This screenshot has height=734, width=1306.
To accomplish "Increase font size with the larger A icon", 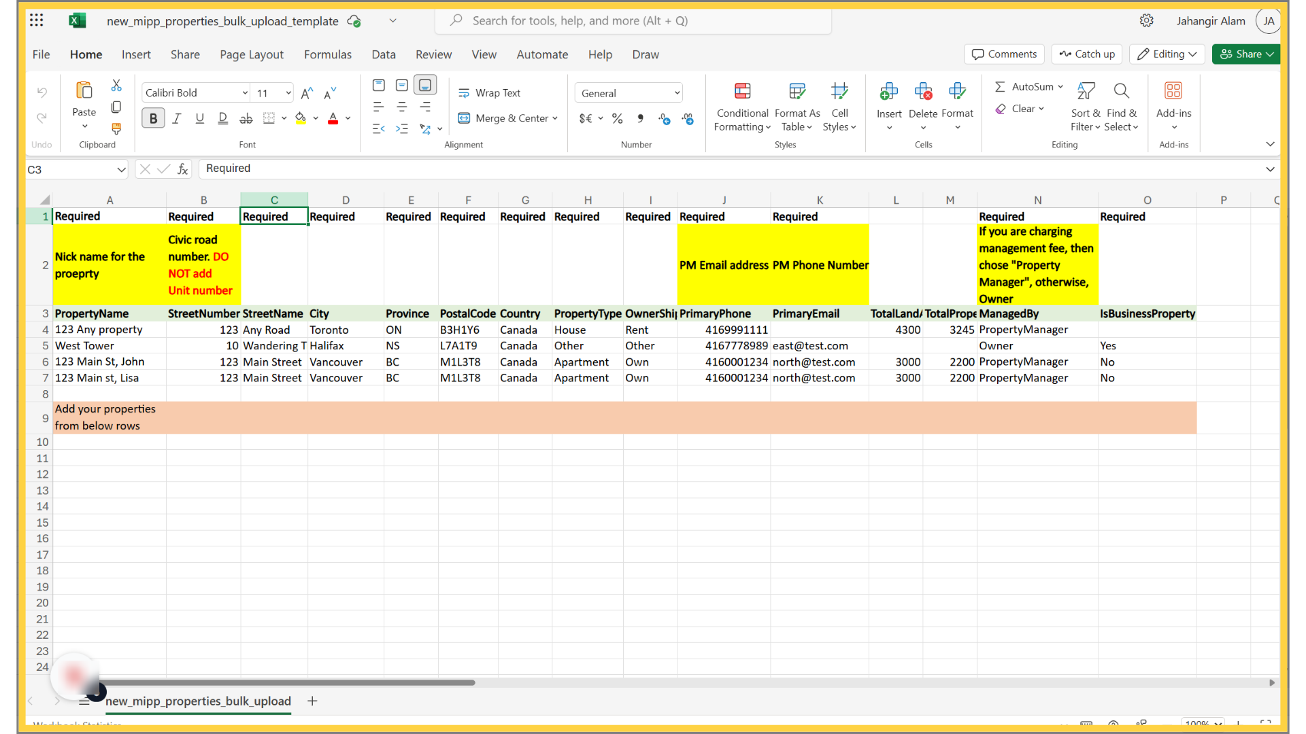I will [307, 93].
